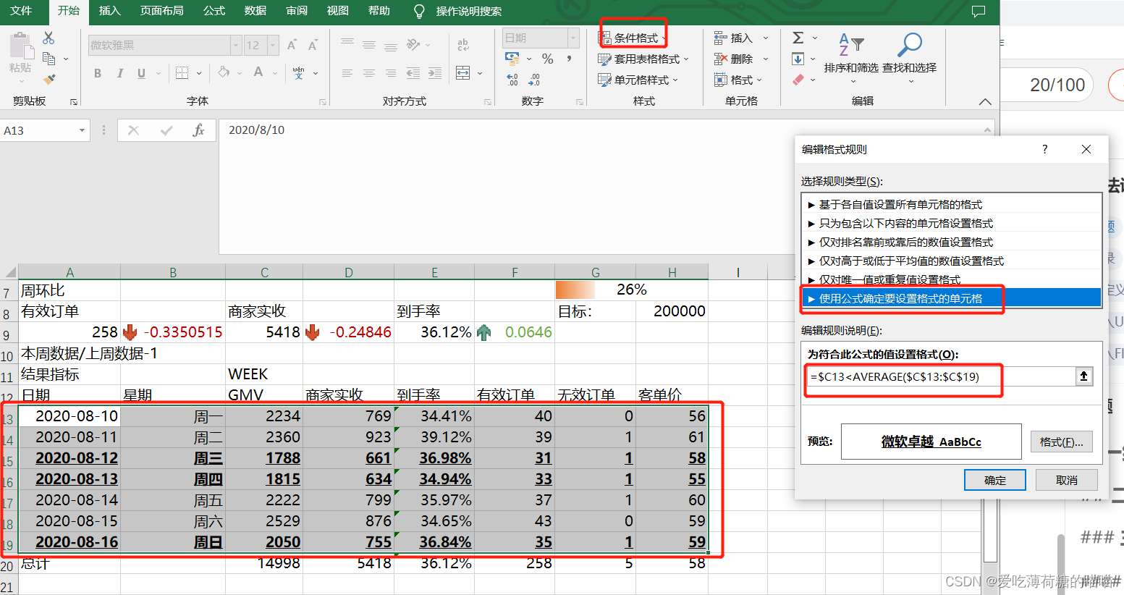Click the Decrease Decimal icon
Viewport: 1124px width, 595px height.
[x=535, y=80]
